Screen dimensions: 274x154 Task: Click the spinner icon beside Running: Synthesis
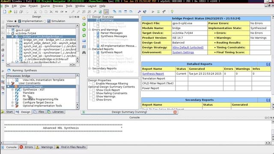(x=9, y=70)
